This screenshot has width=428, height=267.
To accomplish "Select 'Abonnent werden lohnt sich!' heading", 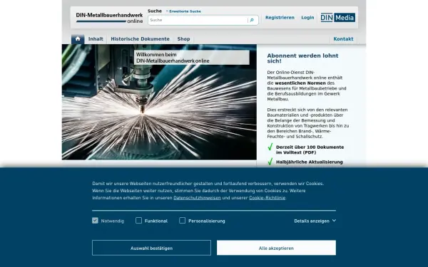I will pyautogui.click(x=302, y=58).
